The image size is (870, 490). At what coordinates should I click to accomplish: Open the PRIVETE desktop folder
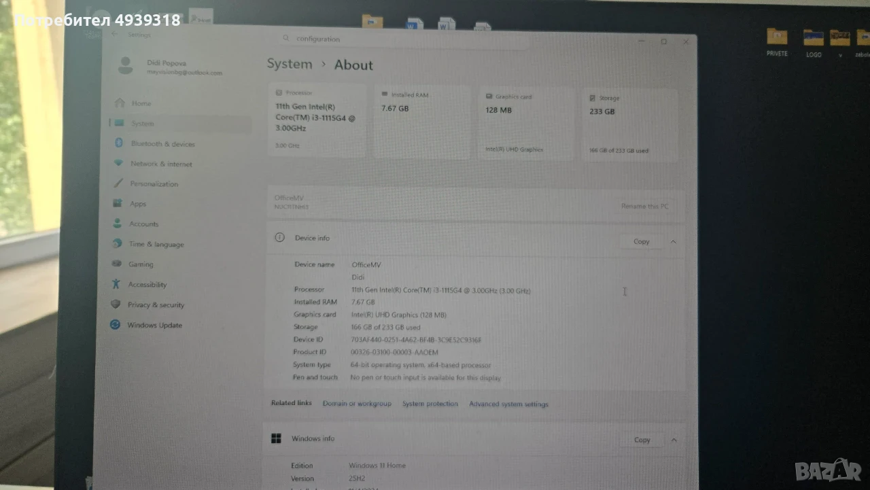click(x=777, y=42)
